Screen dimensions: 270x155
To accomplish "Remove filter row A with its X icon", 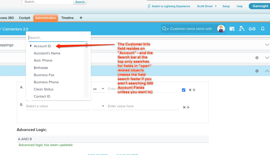I will tap(190, 90).
